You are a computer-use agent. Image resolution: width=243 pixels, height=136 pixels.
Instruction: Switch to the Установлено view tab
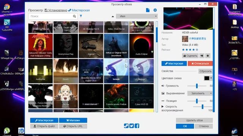click(x=56, y=10)
